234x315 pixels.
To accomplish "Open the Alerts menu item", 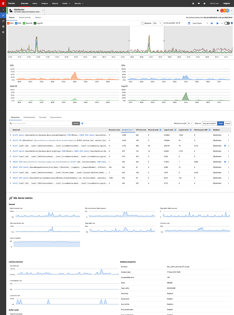I will click(35, 3).
